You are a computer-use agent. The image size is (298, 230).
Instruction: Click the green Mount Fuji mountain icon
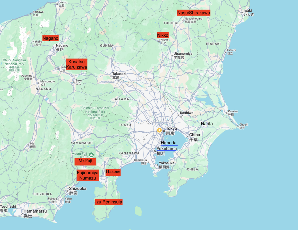coord(91,154)
